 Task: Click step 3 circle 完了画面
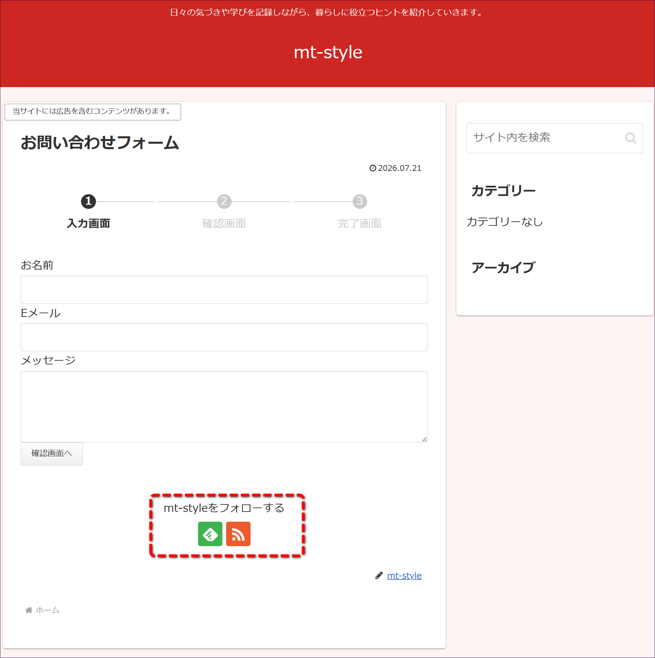[x=360, y=201]
